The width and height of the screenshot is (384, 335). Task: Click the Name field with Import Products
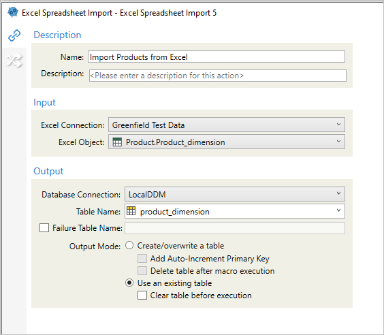(217, 57)
